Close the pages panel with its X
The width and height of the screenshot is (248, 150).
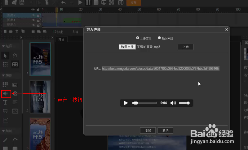52,37
